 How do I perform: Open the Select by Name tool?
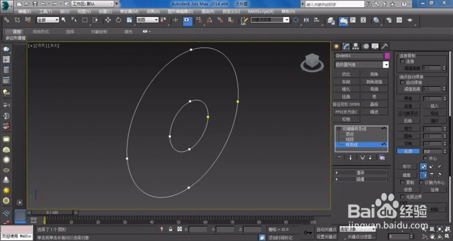[74, 20]
